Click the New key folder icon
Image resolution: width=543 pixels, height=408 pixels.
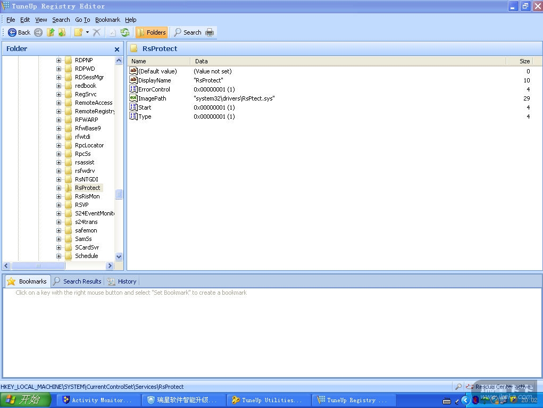[x=78, y=32]
